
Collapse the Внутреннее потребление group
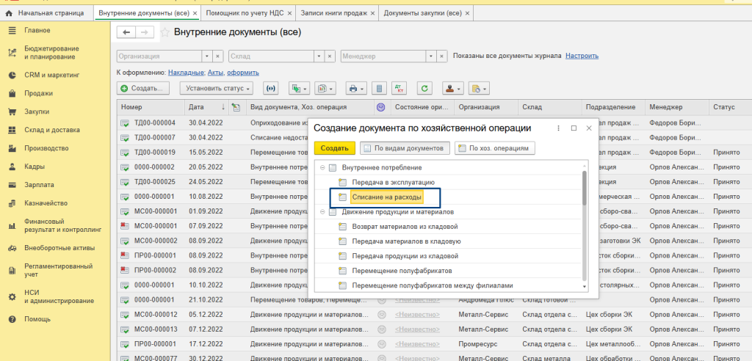tap(322, 168)
